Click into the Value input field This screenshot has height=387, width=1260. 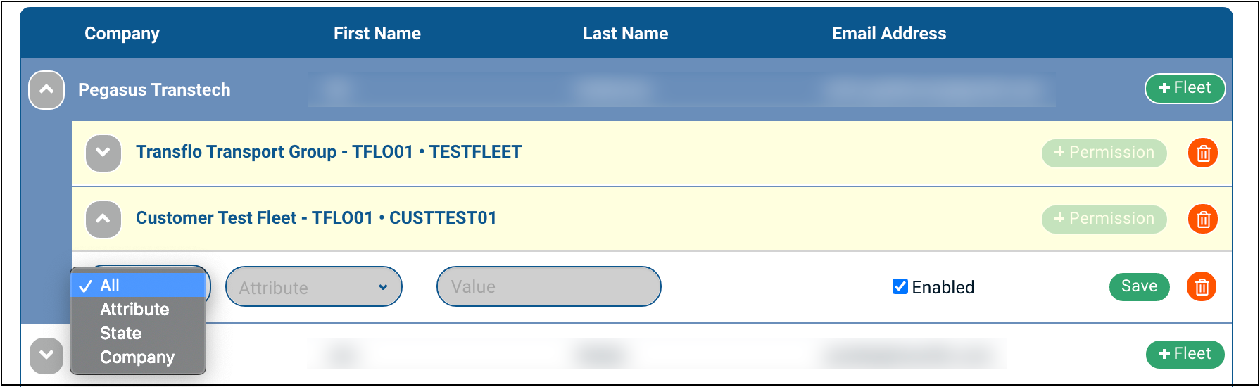coord(548,287)
